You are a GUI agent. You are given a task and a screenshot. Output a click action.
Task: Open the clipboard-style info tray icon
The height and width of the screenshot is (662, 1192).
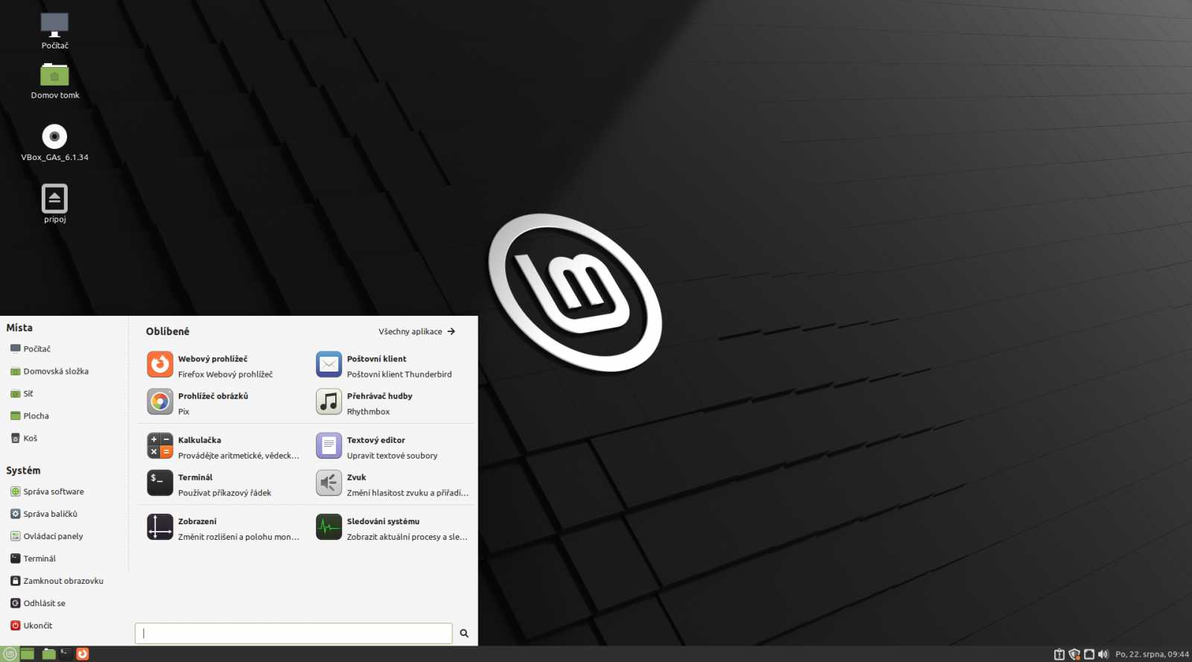coord(1059,655)
